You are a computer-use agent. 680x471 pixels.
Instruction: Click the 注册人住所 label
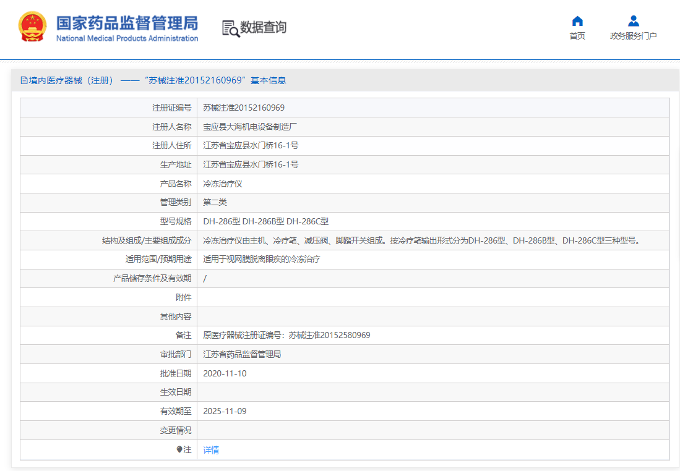[172, 145]
